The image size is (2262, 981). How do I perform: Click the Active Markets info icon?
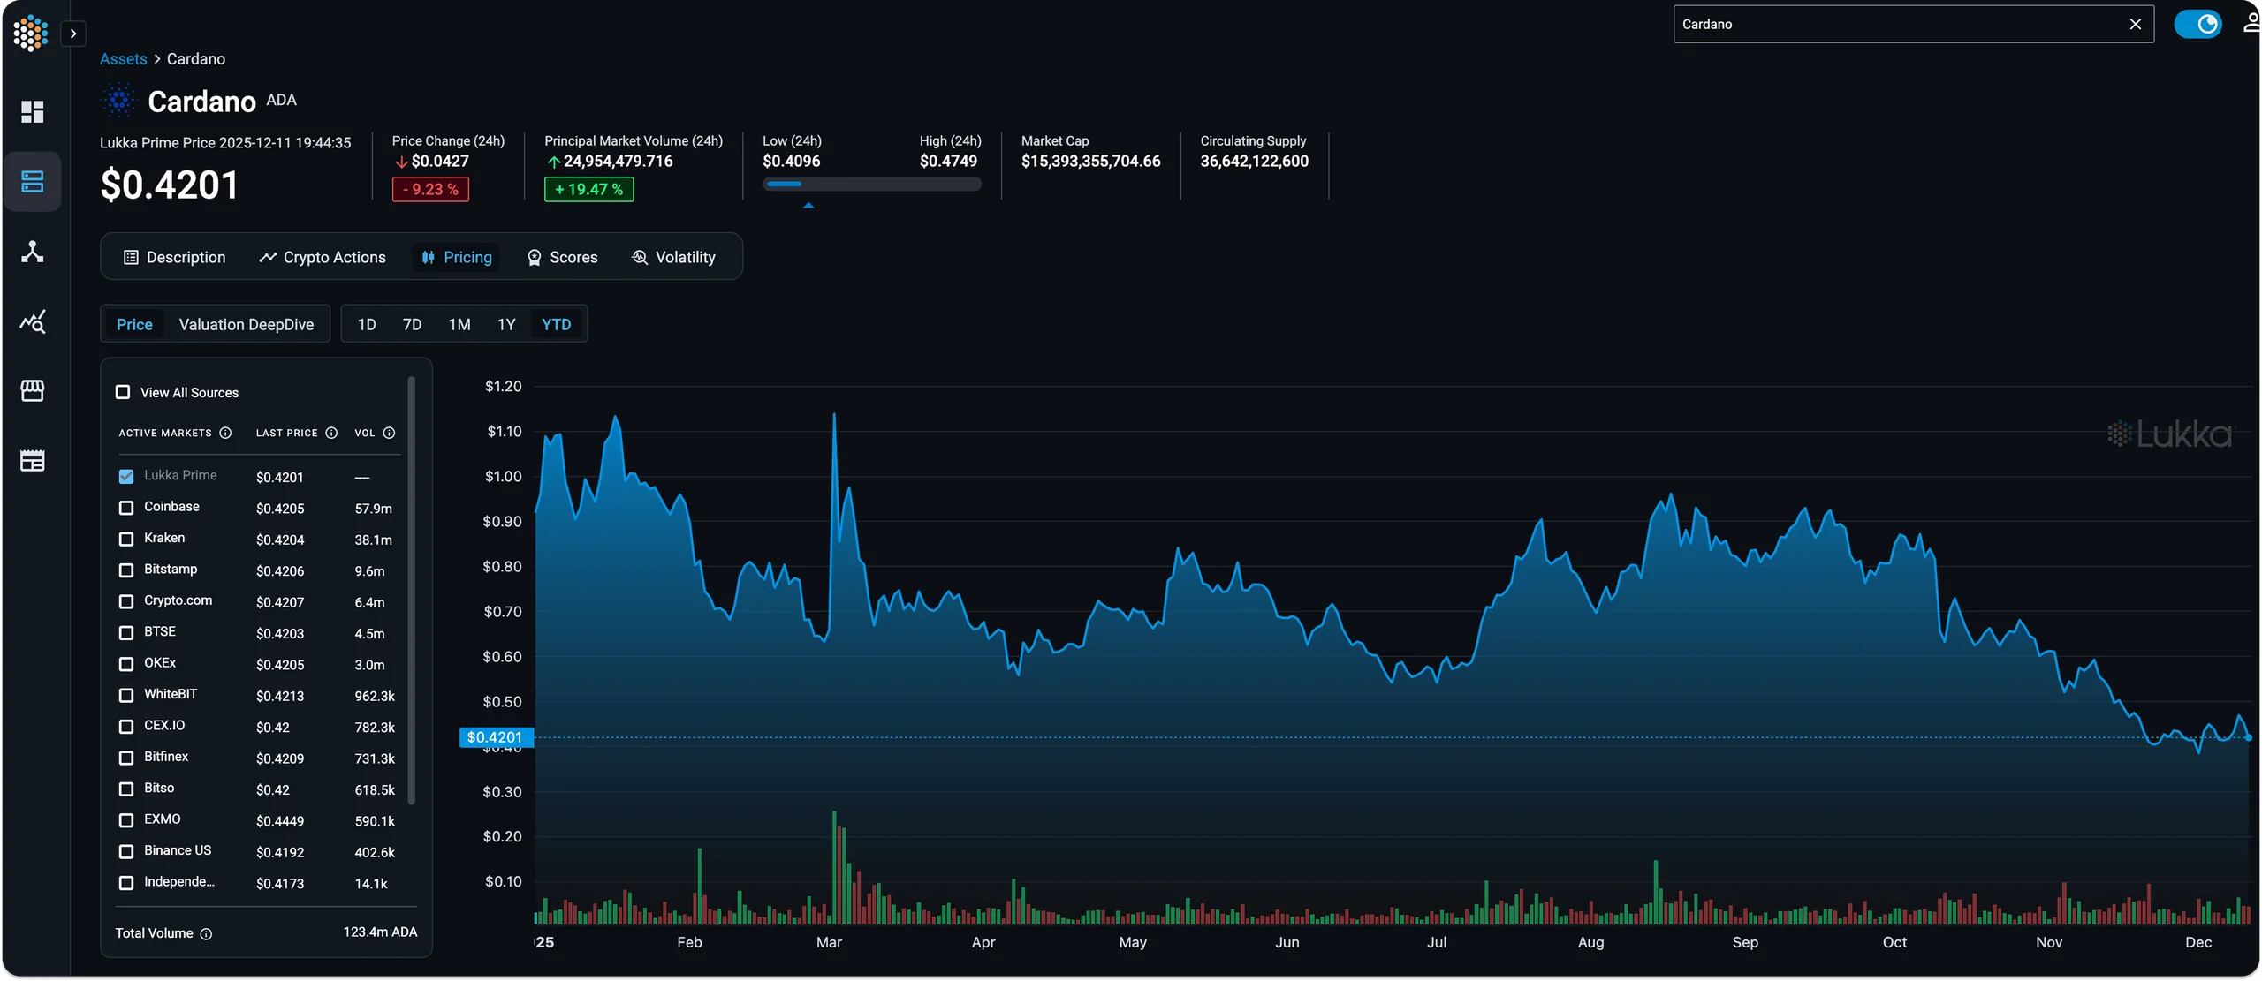[x=225, y=433]
